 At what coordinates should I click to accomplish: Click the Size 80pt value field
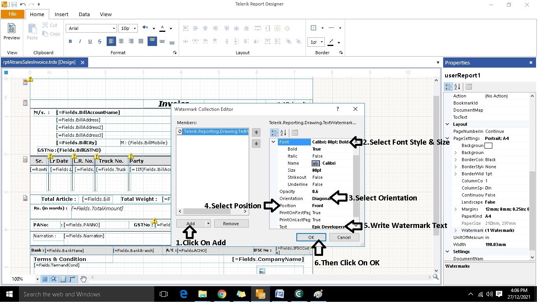click(x=332, y=170)
